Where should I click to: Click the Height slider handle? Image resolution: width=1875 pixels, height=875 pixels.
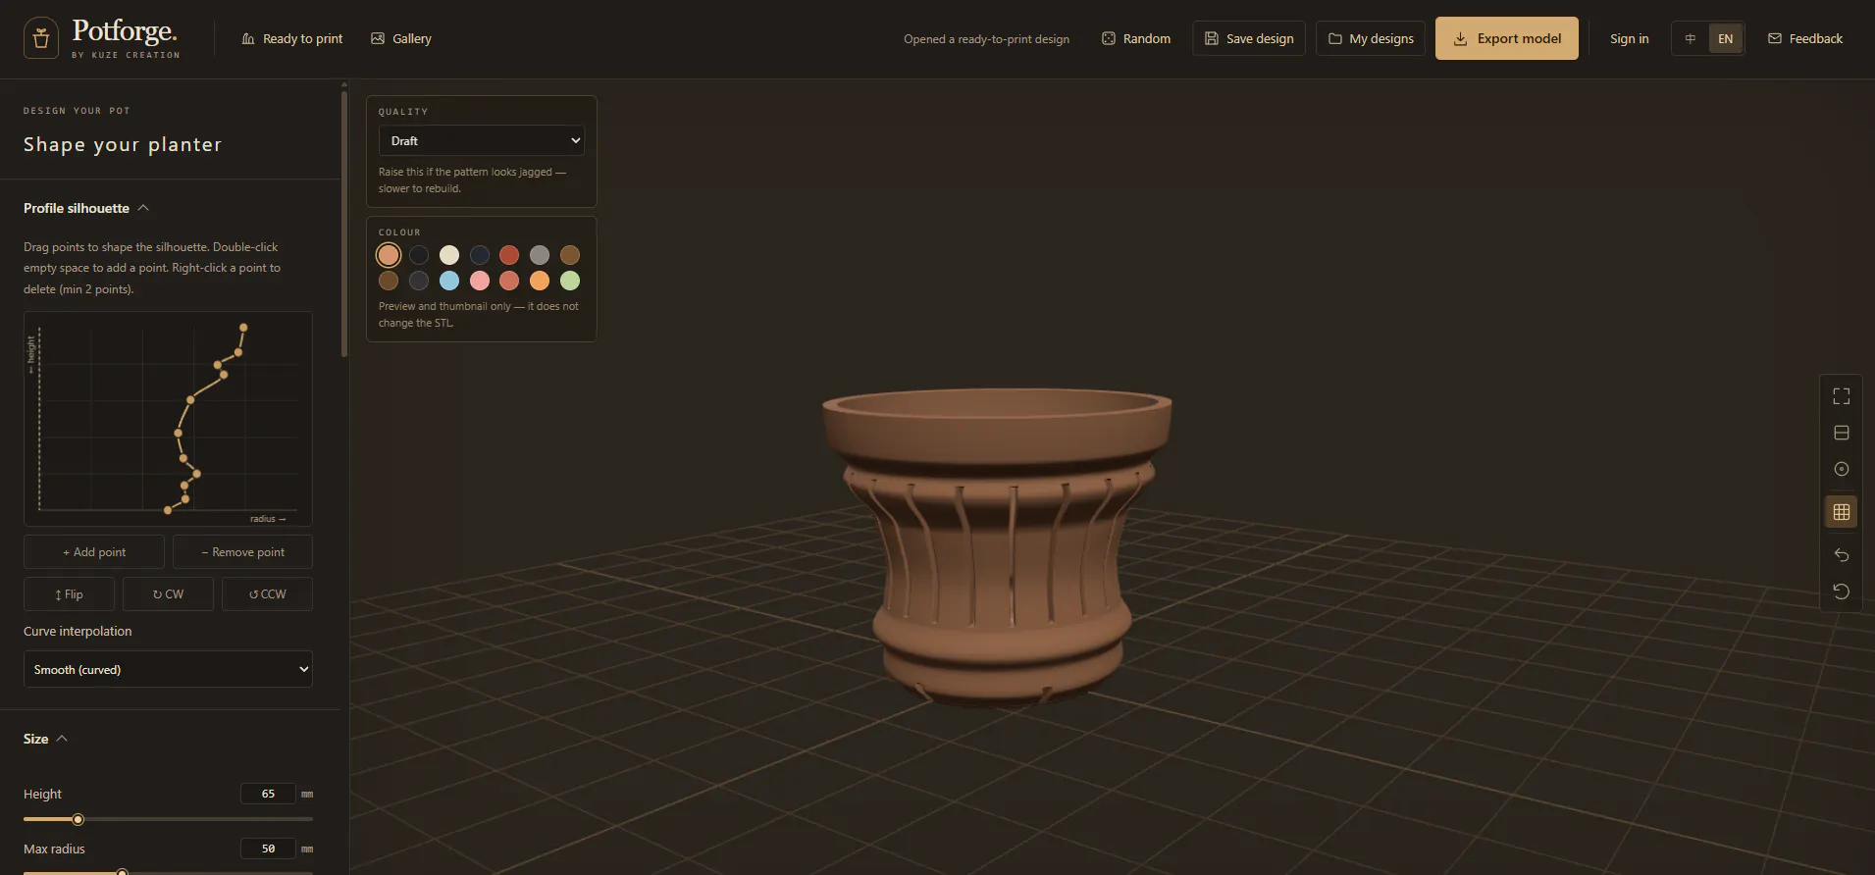coord(78,819)
